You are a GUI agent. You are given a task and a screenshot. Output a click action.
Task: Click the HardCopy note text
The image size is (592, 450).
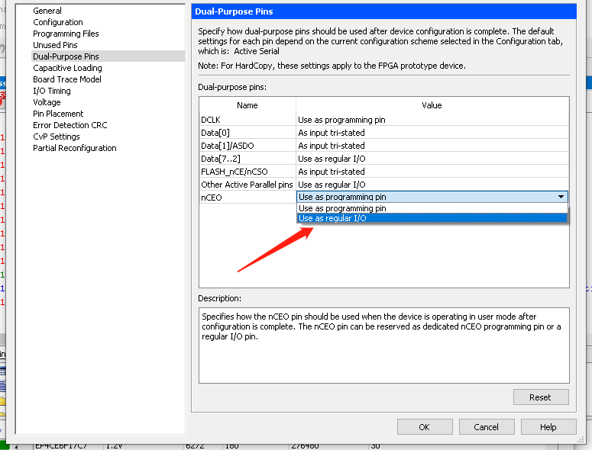(x=332, y=66)
